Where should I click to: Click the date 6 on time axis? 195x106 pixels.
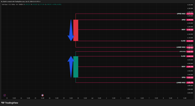(135, 98)
